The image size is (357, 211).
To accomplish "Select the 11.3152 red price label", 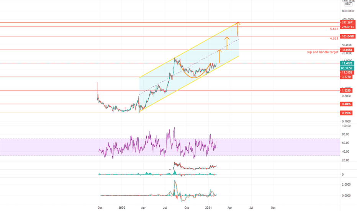I will (347, 73).
